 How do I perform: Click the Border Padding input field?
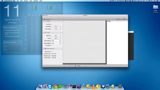[55, 43]
